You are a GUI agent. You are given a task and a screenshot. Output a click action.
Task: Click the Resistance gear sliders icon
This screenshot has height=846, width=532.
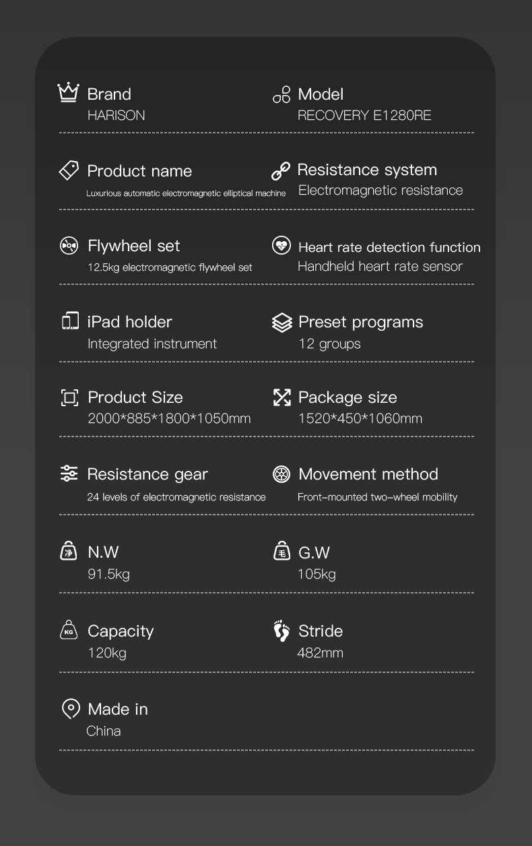tap(69, 474)
